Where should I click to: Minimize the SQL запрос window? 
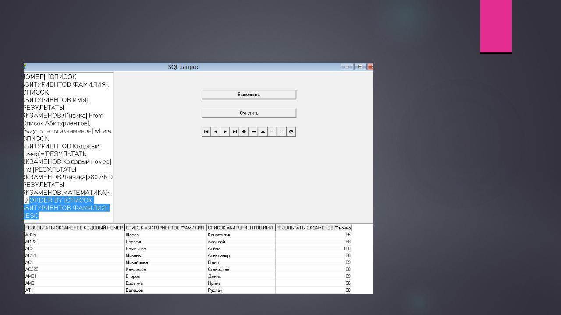click(347, 67)
